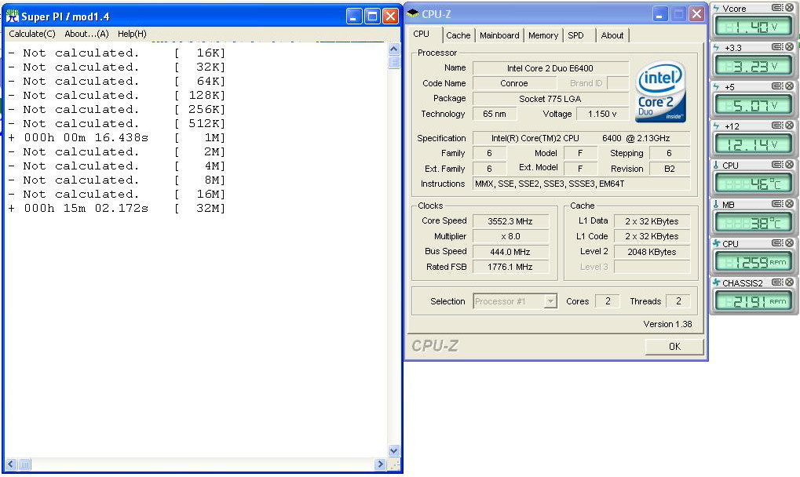Click the config icon on the MB panel
This screenshot has width=800, height=477.
click(777, 204)
